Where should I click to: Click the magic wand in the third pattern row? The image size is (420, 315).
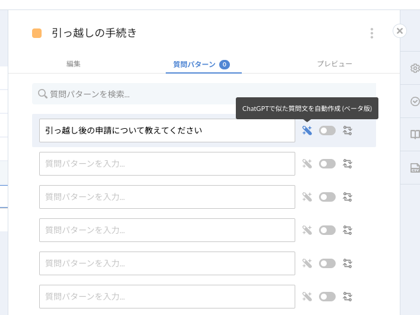coord(307,197)
